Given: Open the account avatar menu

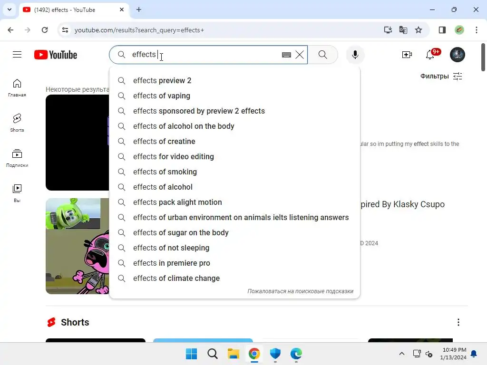Looking at the screenshot, I should click(458, 55).
